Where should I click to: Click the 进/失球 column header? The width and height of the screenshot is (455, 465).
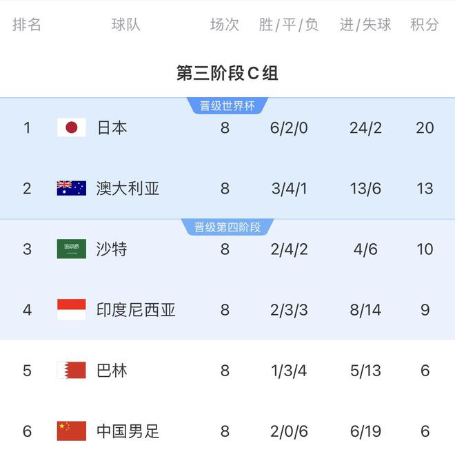[365, 25]
